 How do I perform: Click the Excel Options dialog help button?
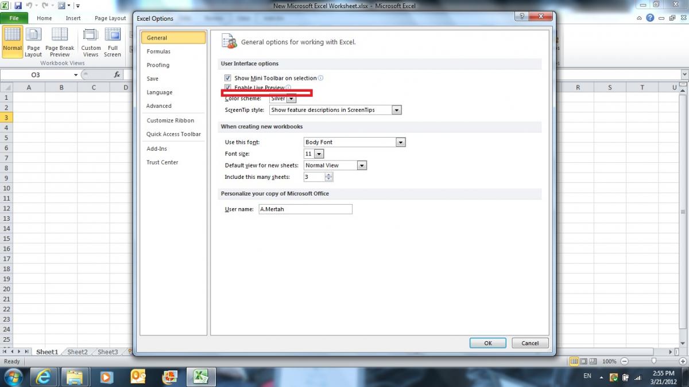point(523,16)
